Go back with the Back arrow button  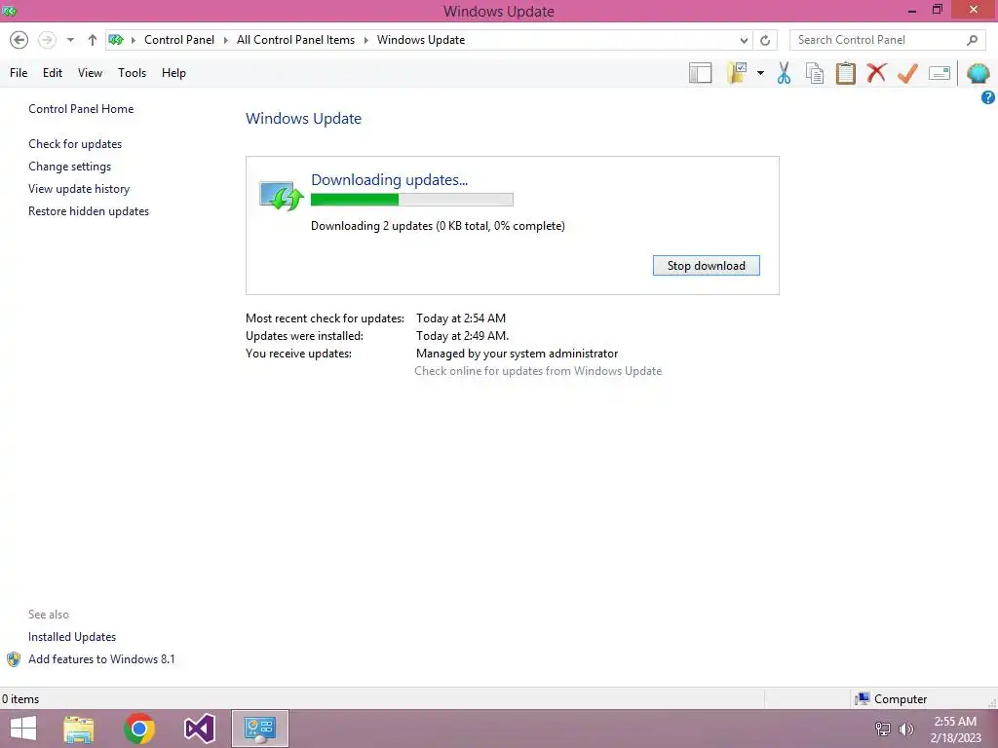[x=19, y=40]
